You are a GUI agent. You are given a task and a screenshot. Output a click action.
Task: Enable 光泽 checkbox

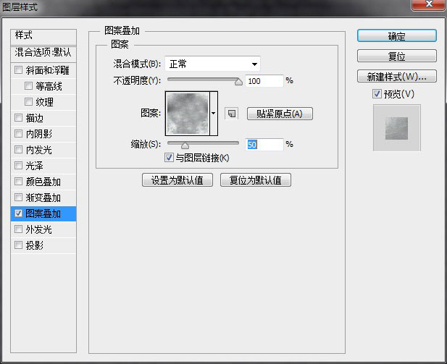19,166
